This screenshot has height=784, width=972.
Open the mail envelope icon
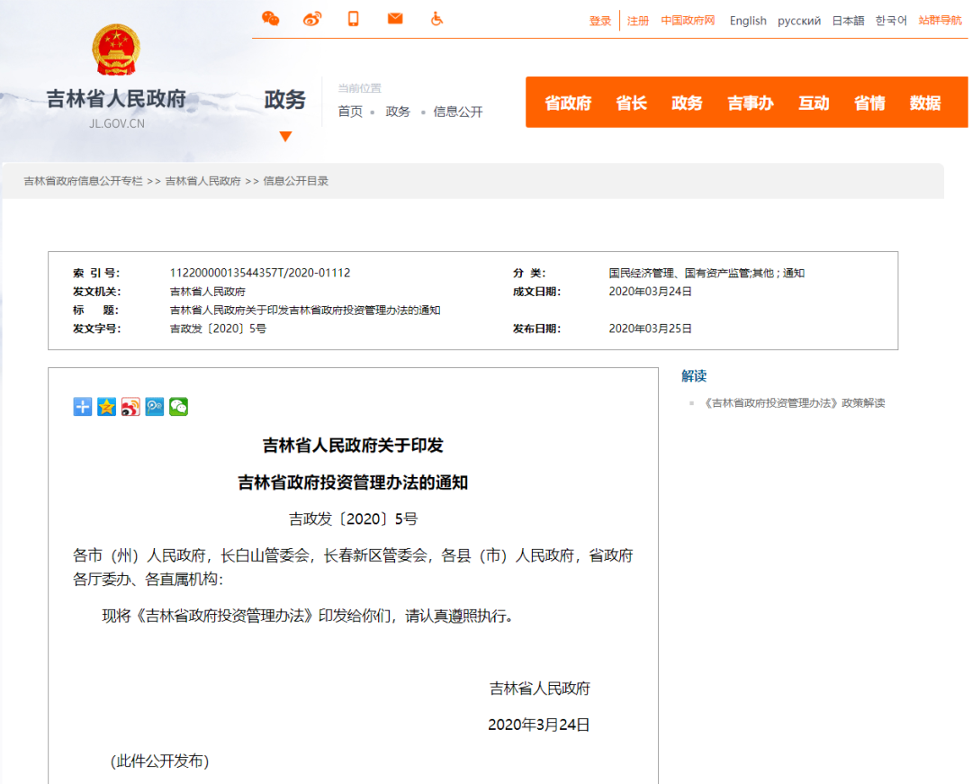395,19
